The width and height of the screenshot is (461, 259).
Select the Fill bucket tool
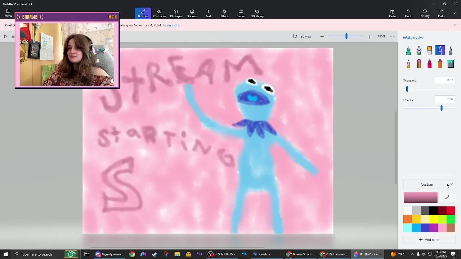pyautogui.click(x=451, y=64)
